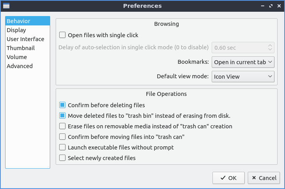Select Thumbnail in the sidebar
The height and width of the screenshot is (189, 285).
pyautogui.click(x=20, y=48)
